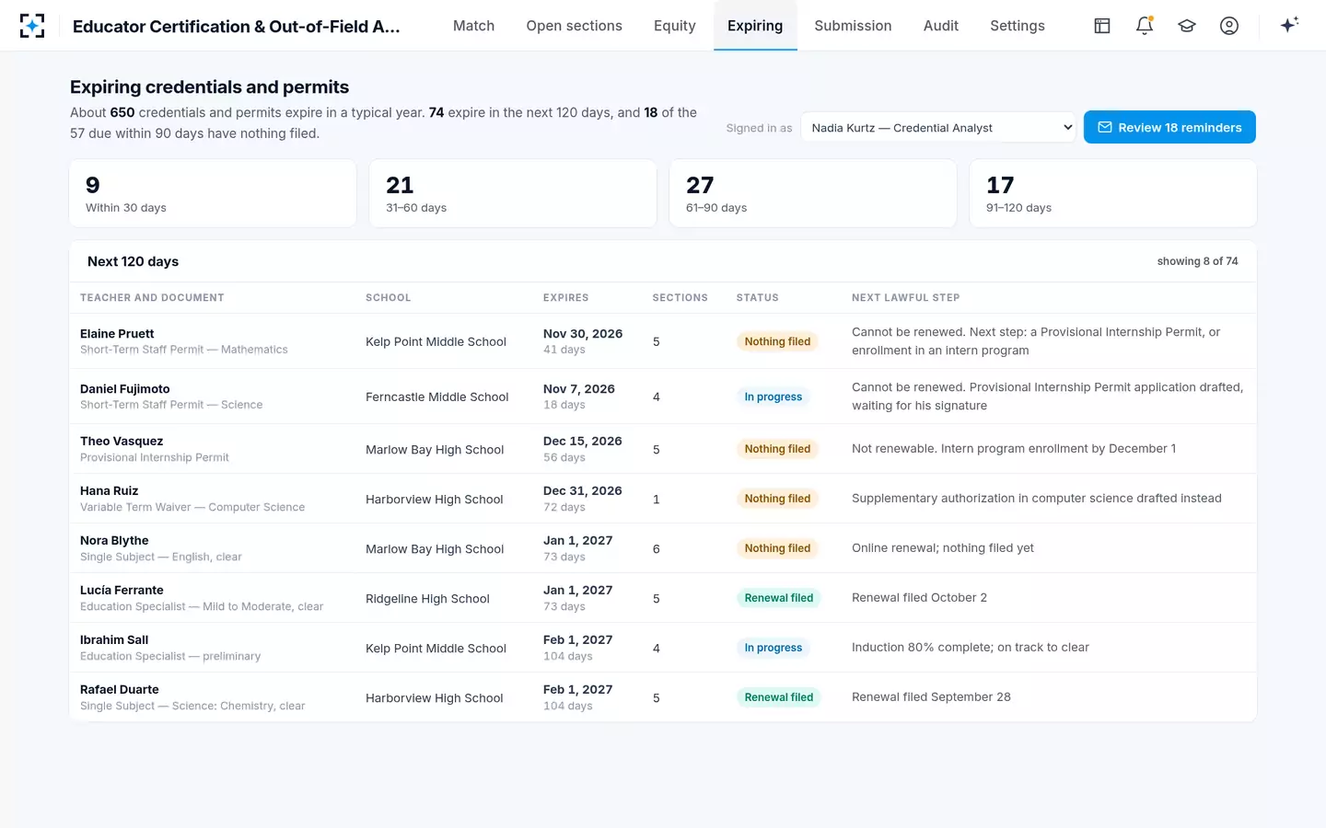Open the Submission tab
Image resolution: width=1326 pixels, height=828 pixels.
(x=853, y=26)
